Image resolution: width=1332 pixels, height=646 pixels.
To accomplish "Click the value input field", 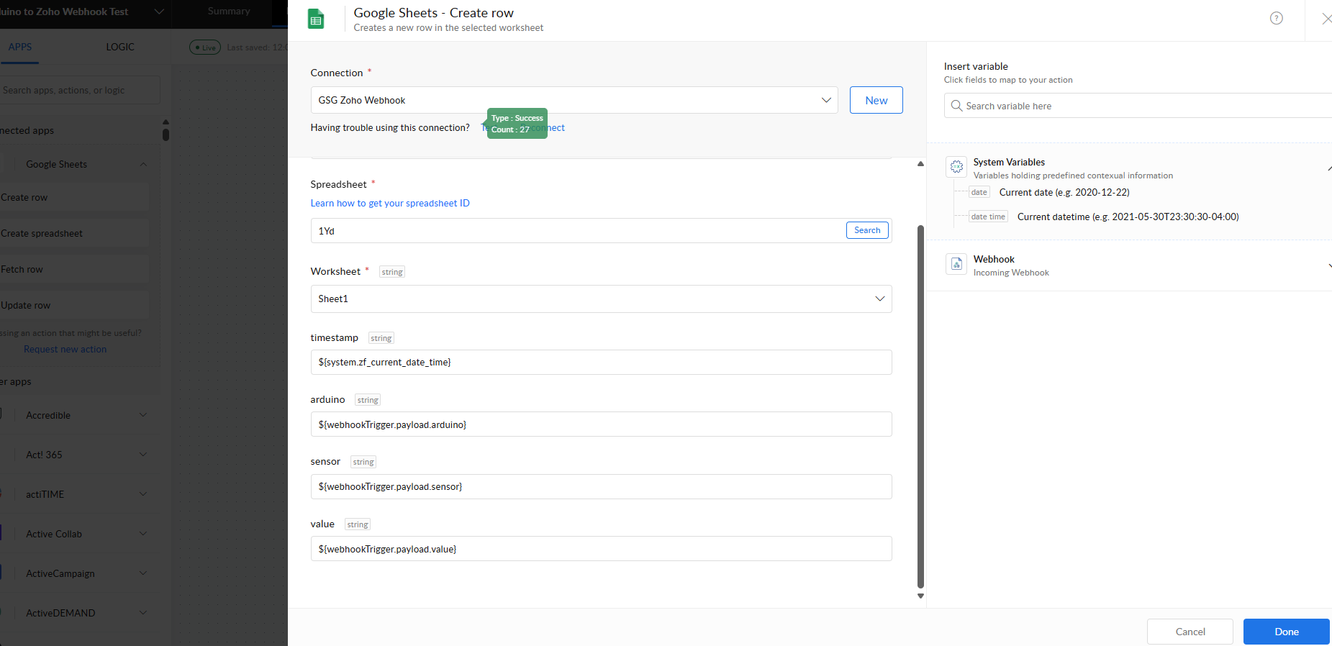I will 601,549.
